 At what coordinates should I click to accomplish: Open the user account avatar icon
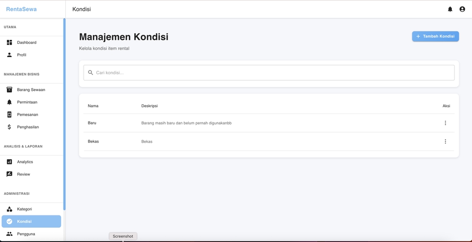(462, 9)
